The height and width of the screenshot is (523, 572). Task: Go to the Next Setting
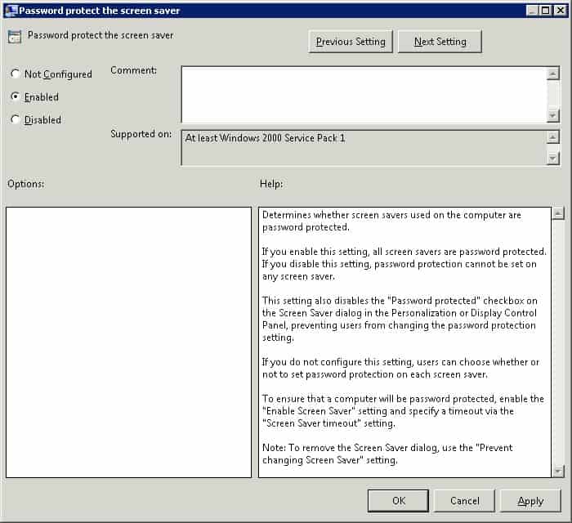coord(440,42)
